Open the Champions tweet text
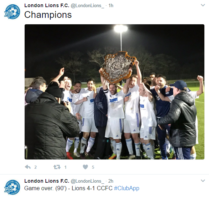Screen dimensions: 209x197 48,15
